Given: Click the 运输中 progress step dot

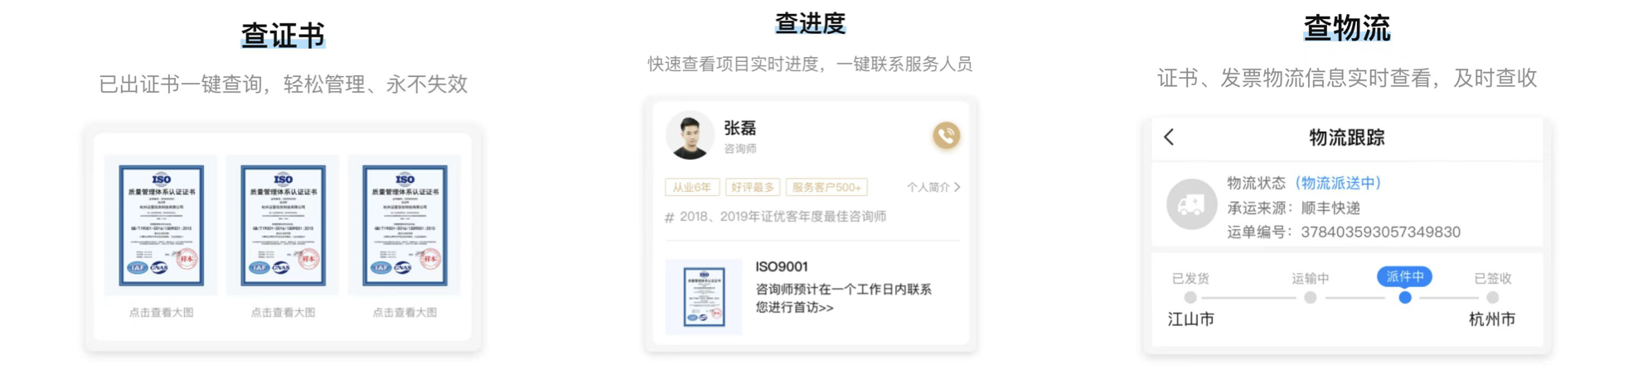Looking at the screenshot, I should tap(1310, 297).
